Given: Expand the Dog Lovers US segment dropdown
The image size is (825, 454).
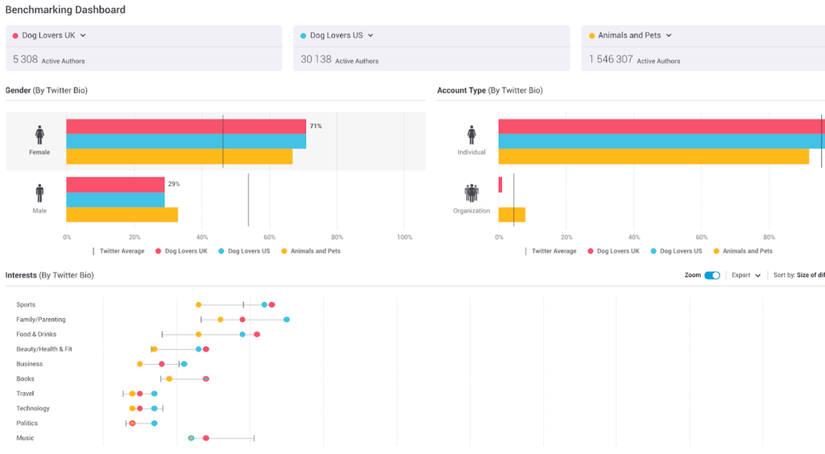Looking at the screenshot, I should click(371, 35).
